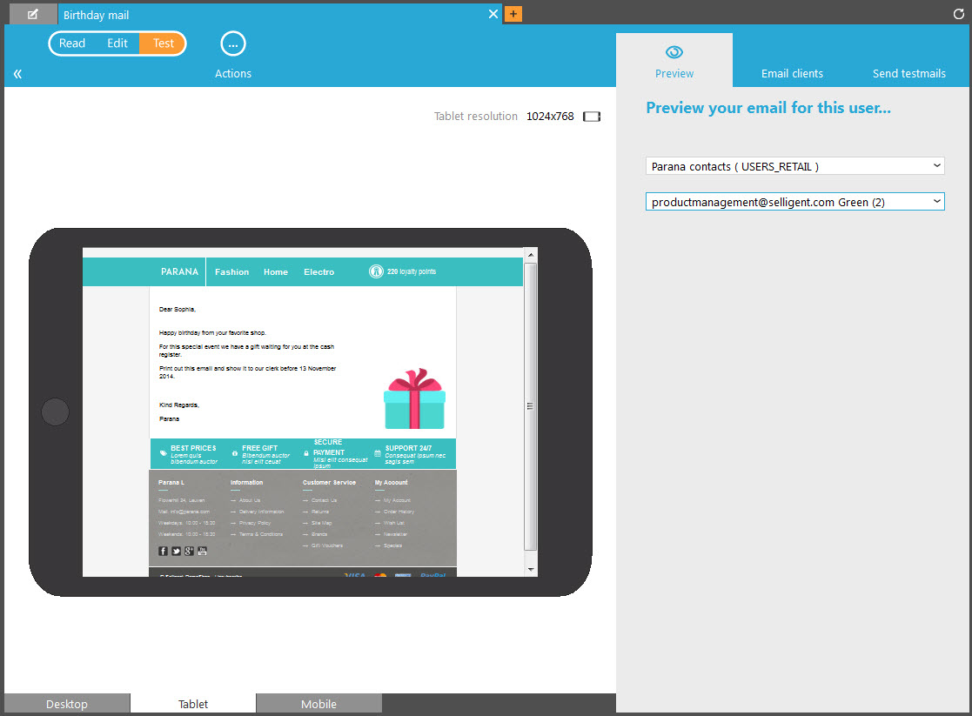Open the productmanagement@selligent.com user dropdown
The height and width of the screenshot is (716, 972).
tap(794, 202)
